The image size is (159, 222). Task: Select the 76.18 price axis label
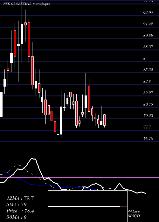148,139
